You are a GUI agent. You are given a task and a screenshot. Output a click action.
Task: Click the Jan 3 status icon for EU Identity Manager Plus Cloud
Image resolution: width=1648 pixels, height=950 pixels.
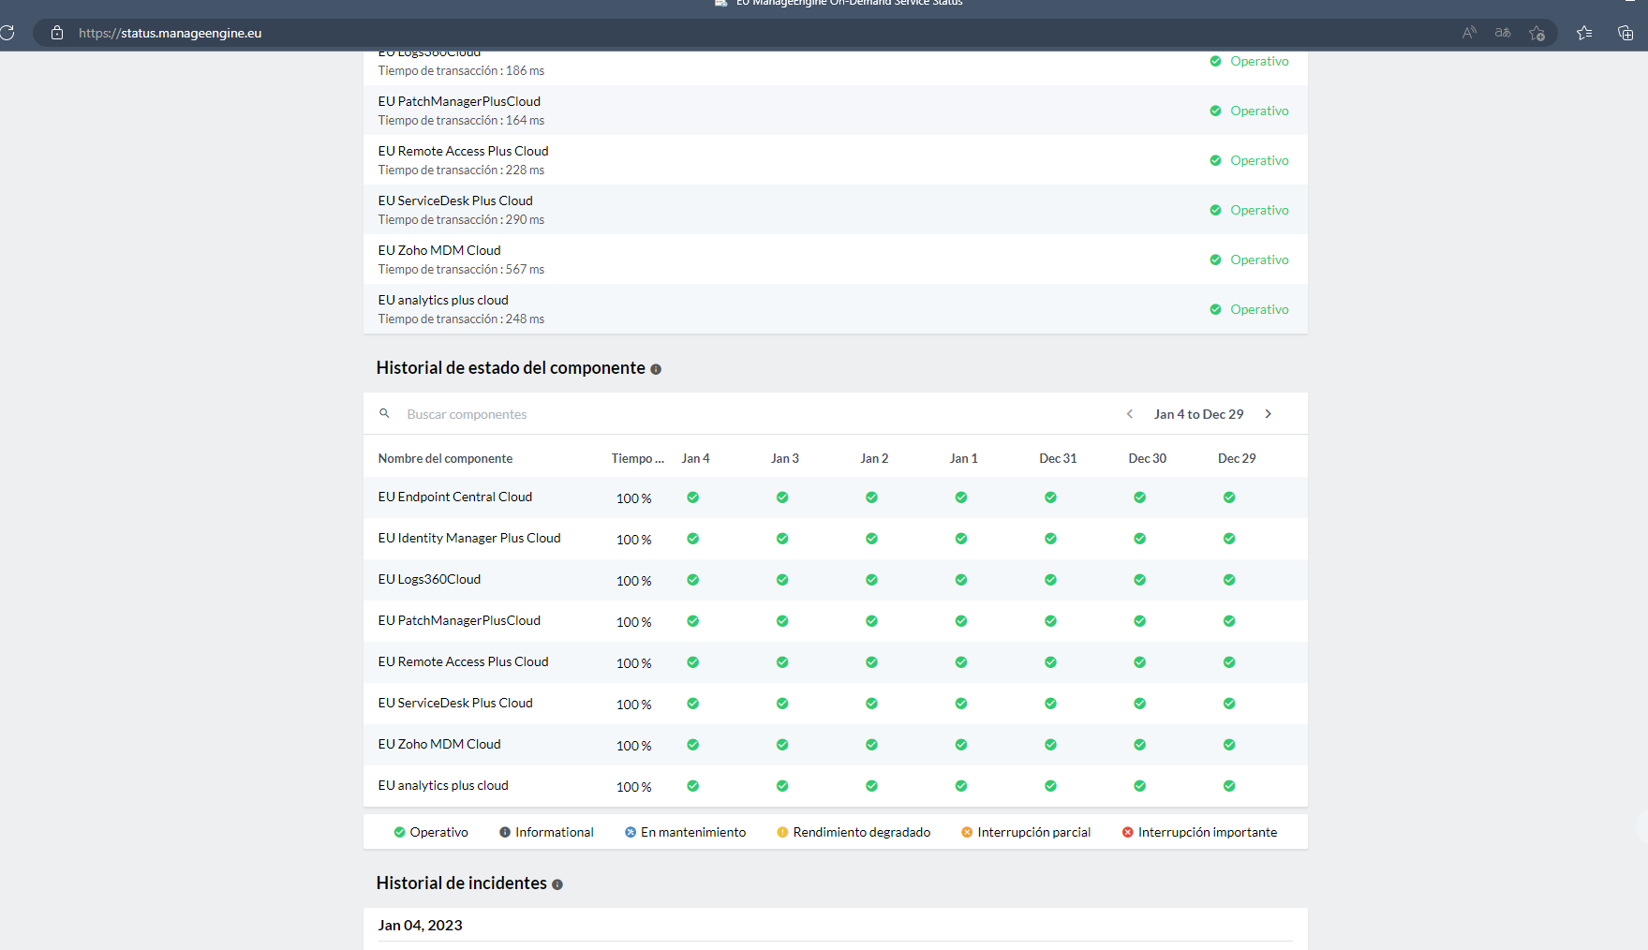tap(782, 539)
